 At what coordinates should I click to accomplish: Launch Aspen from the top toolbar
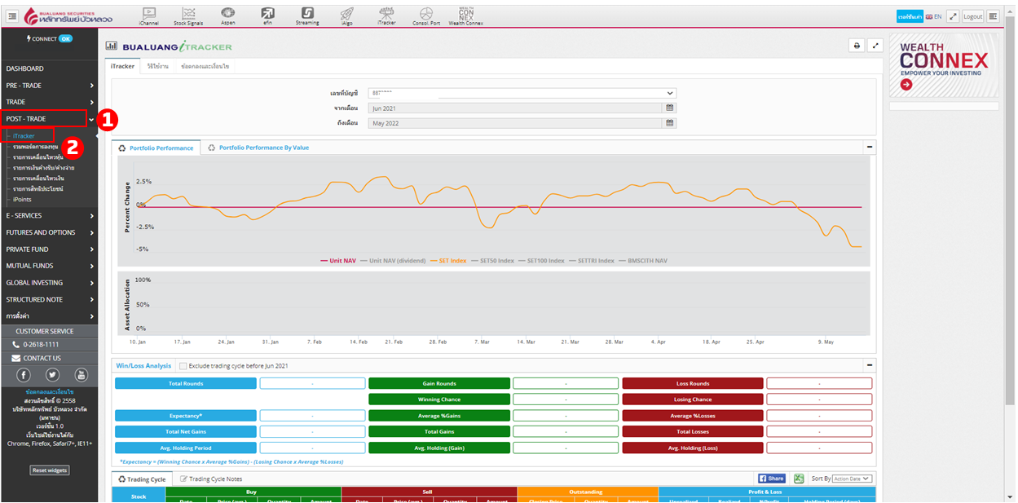(228, 15)
